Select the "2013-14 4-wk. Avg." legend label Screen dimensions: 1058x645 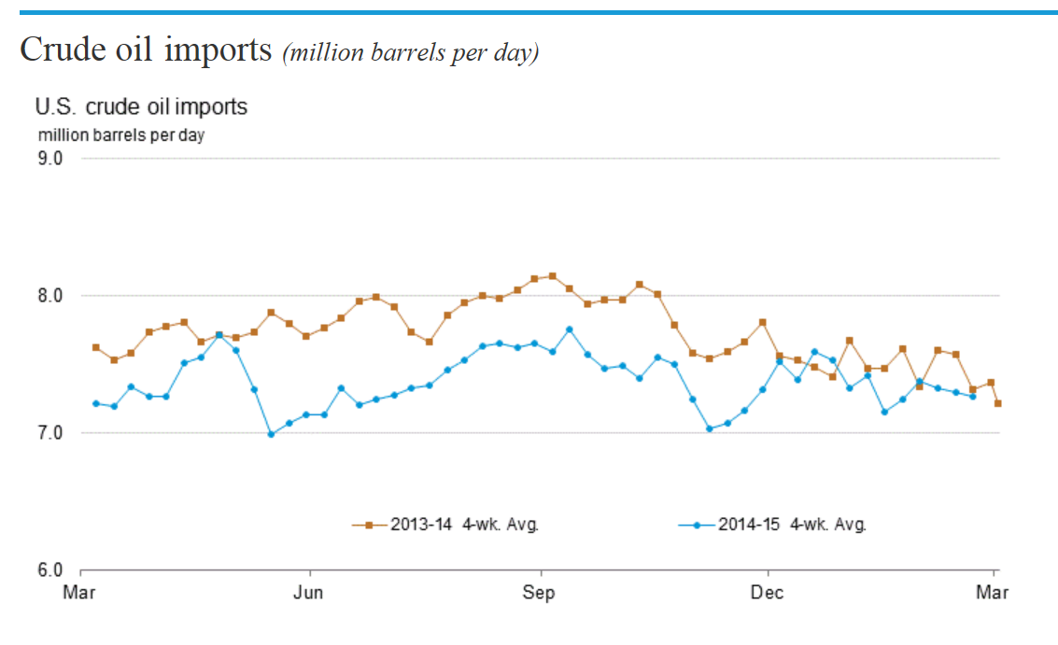[462, 525]
